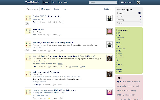Click the embed icon under Prevent js snippet votes

pyautogui.click(x=27, y=51)
